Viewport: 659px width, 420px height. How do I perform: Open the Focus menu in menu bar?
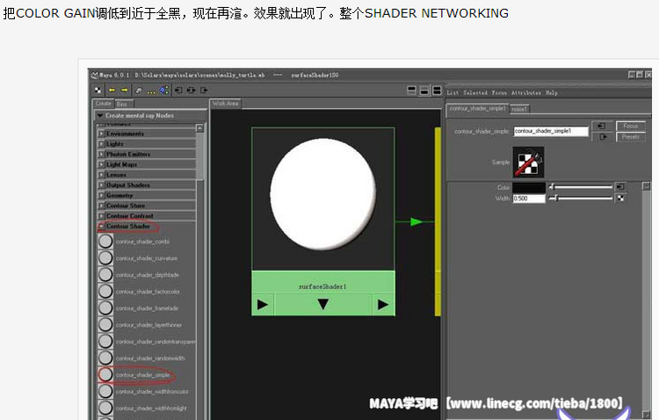499,93
